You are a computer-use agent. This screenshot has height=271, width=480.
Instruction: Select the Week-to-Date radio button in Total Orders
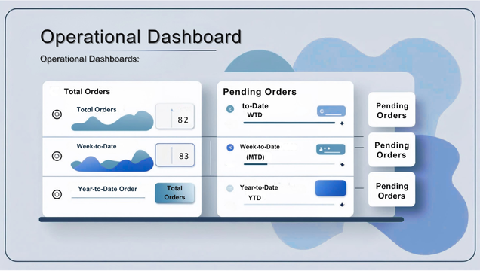pos(57,157)
